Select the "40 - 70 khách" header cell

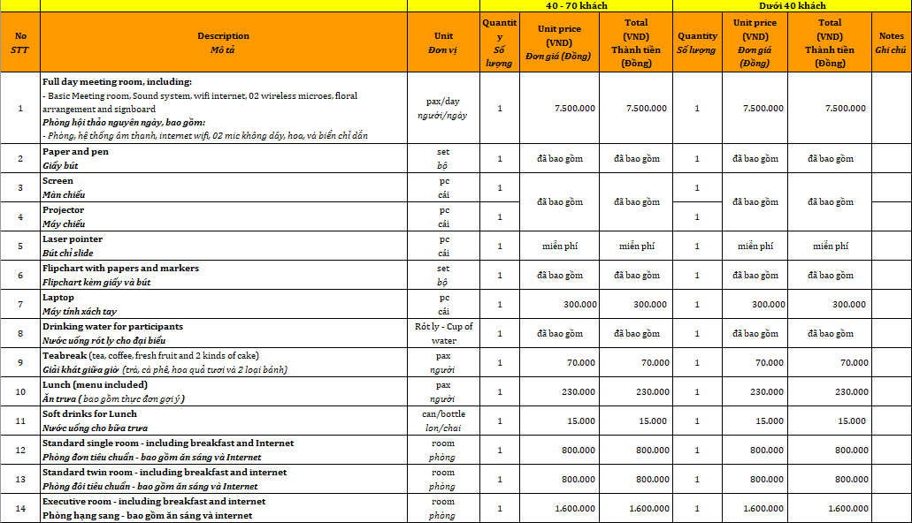point(577,6)
